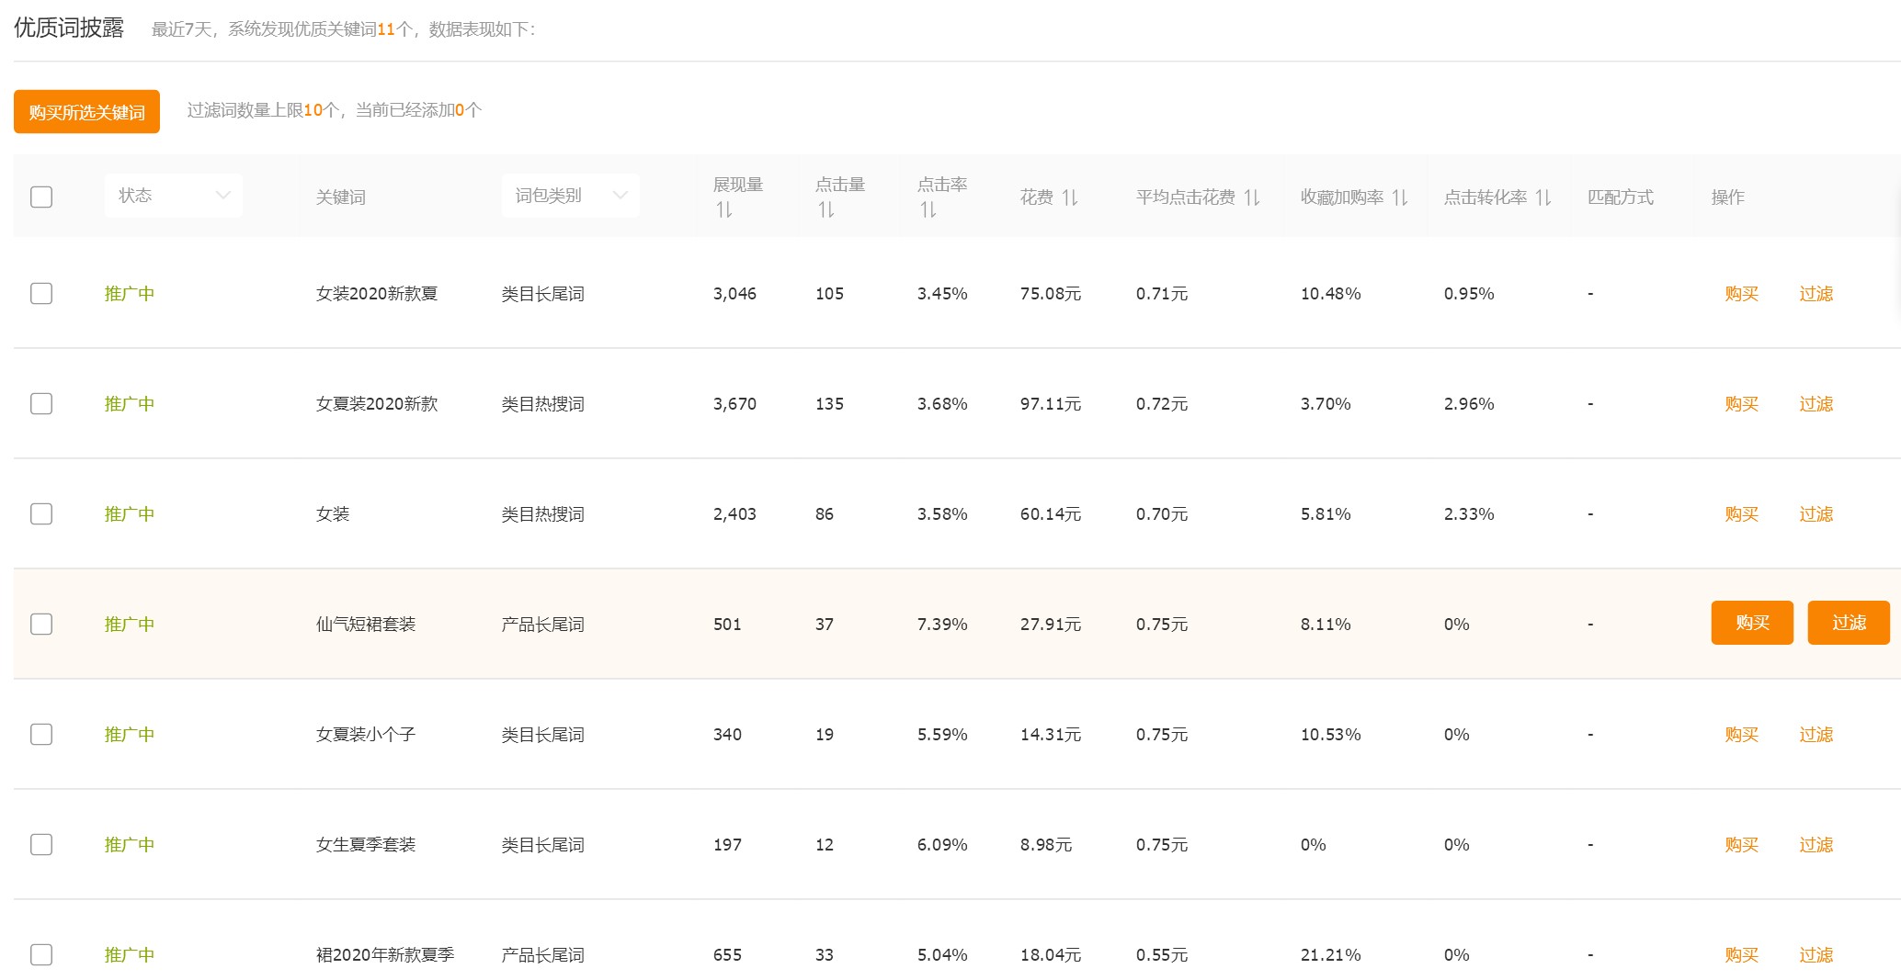The height and width of the screenshot is (980, 1901).
Task: Select the 推广中 status of 女装
Action: (129, 513)
